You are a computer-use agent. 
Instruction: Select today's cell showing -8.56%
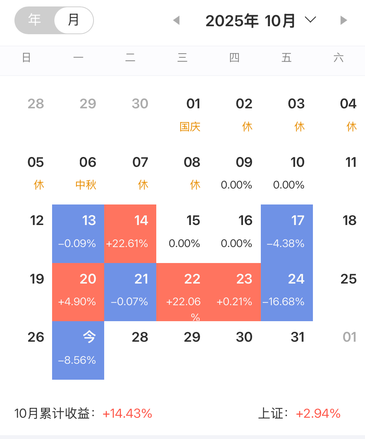pyautogui.click(x=78, y=350)
